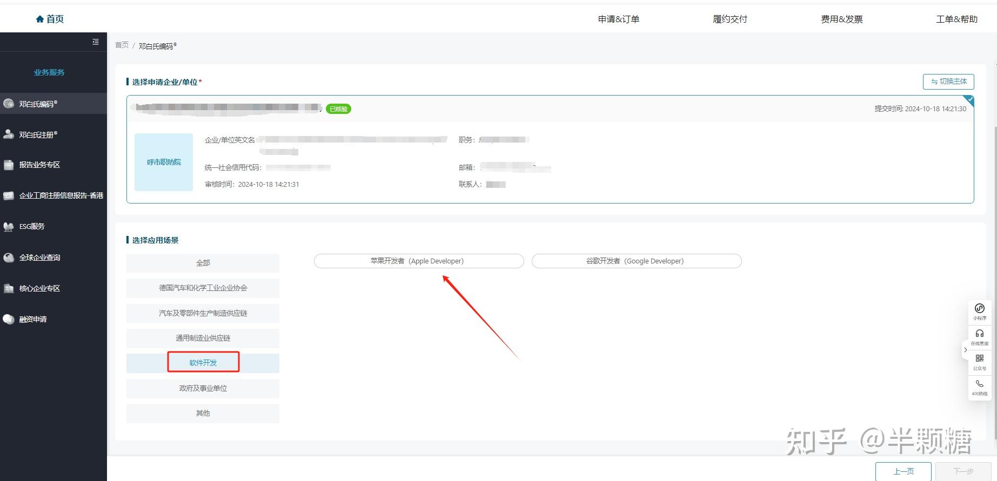Click the ESG服务 sidebar icon
This screenshot has width=997, height=481.
pyautogui.click(x=9, y=227)
